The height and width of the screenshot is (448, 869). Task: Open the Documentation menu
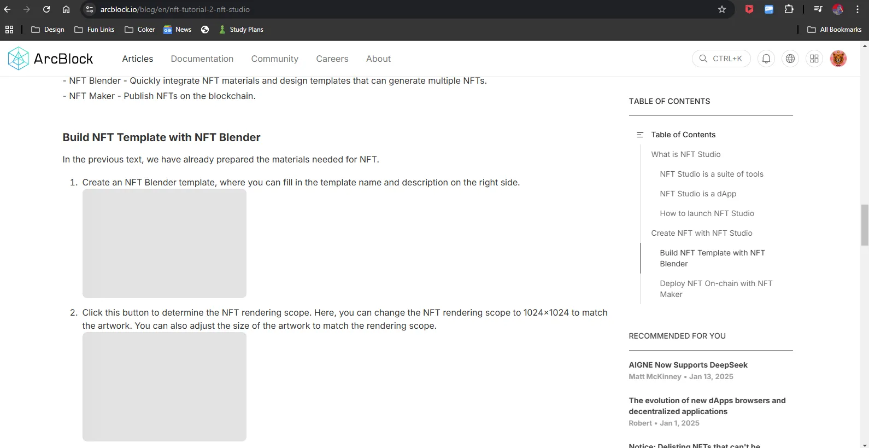pos(202,59)
